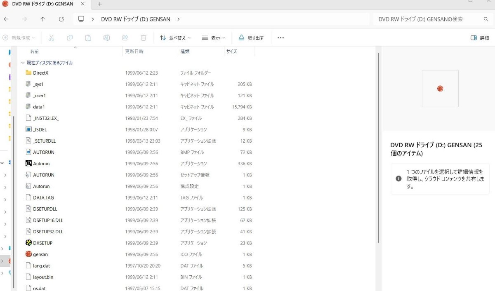Select the AUTORUN BMP file icon
495x291 pixels.
point(28,152)
